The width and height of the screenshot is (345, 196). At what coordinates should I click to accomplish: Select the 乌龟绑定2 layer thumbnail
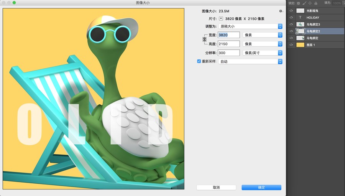click(x=300, y=31)
